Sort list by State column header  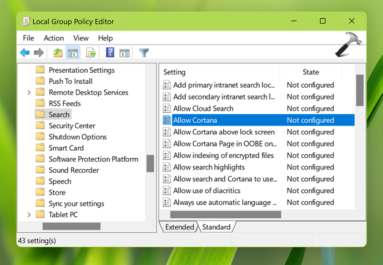311,72
